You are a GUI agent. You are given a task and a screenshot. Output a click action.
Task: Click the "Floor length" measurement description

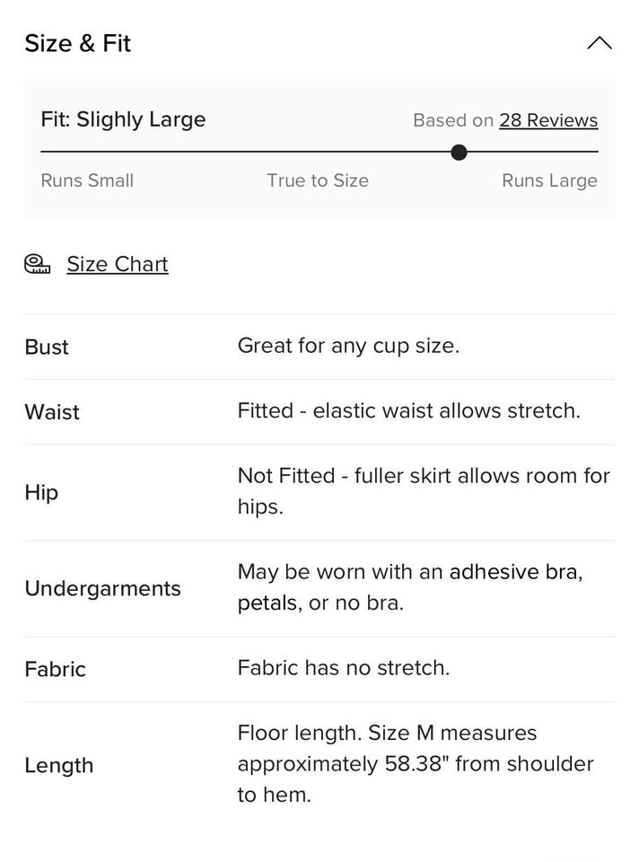pos(415,763)
